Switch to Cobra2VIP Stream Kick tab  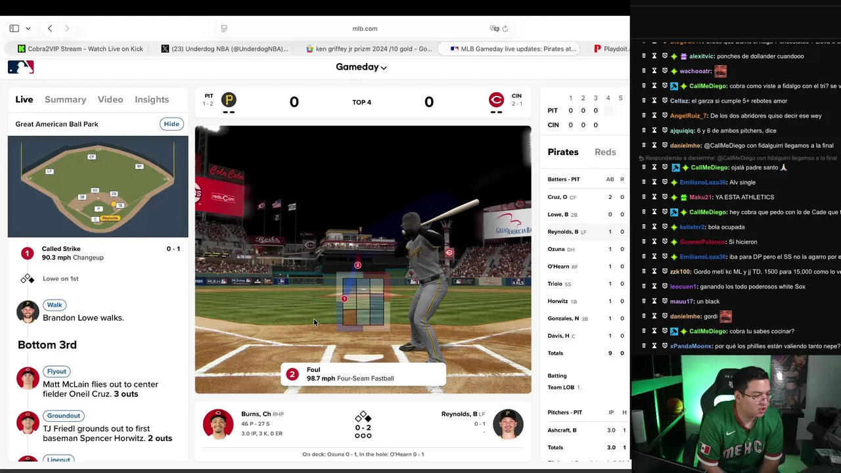tap(80, 49)
